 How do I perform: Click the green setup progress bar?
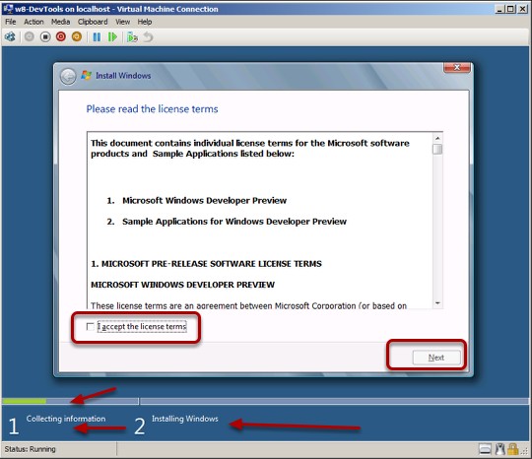24,401
